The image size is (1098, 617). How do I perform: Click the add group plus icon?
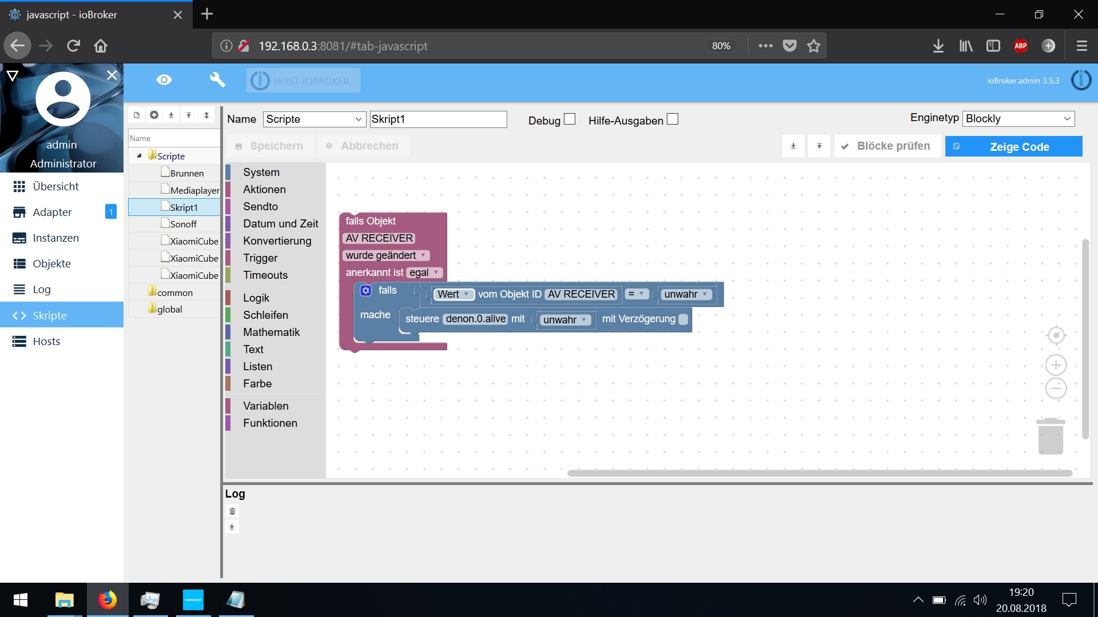point(154,115)
